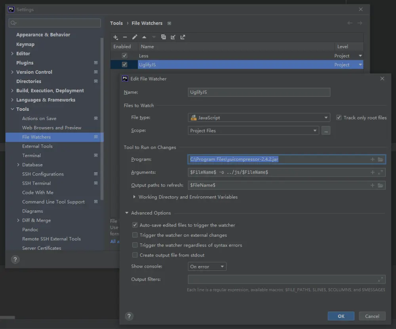Insert macro into Output paths to refresh
This screenshot has width=396, height=329.
click(x=373, y=185)
